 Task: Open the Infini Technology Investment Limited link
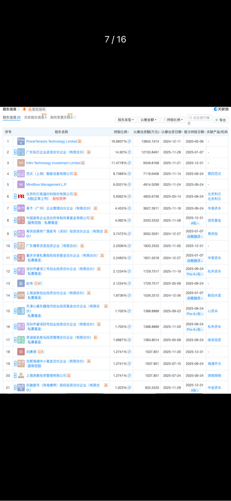pos(53,163)
